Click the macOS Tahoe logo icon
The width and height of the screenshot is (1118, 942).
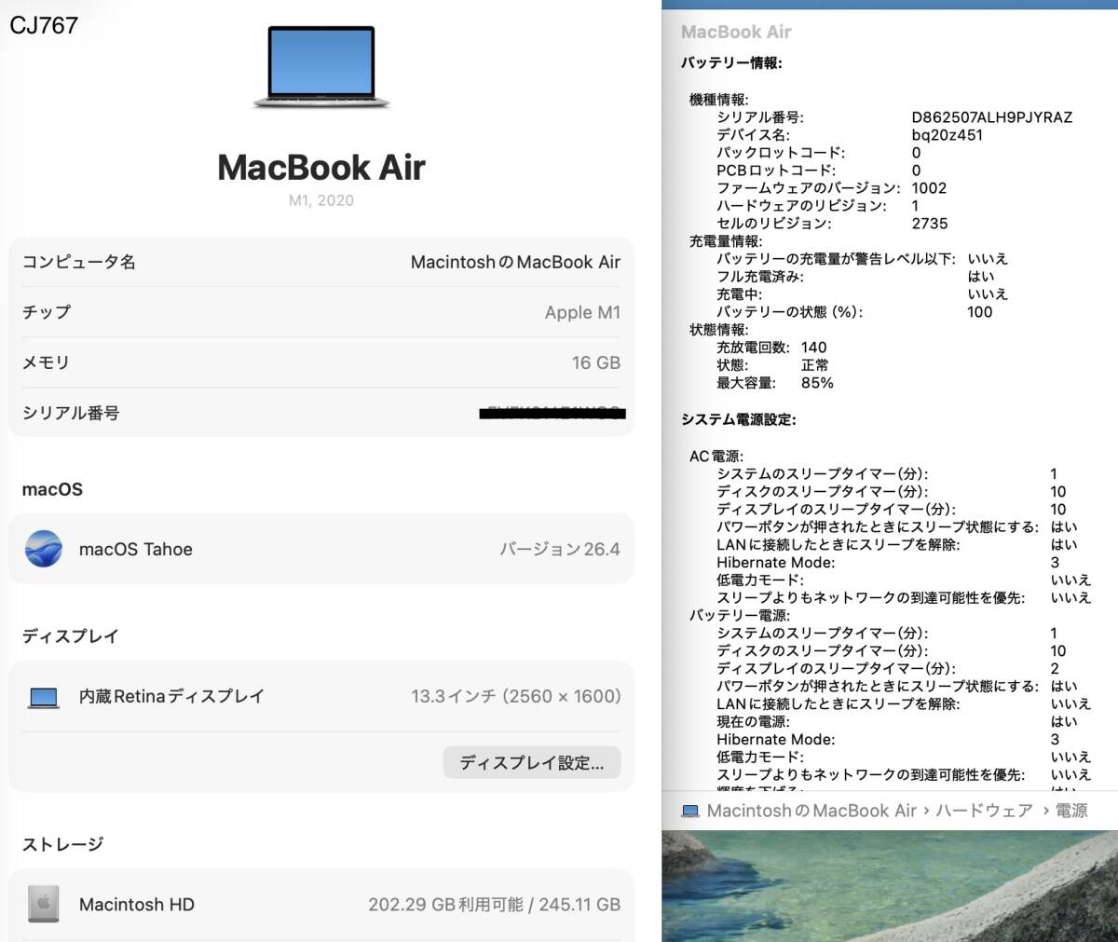coord(44,549)
